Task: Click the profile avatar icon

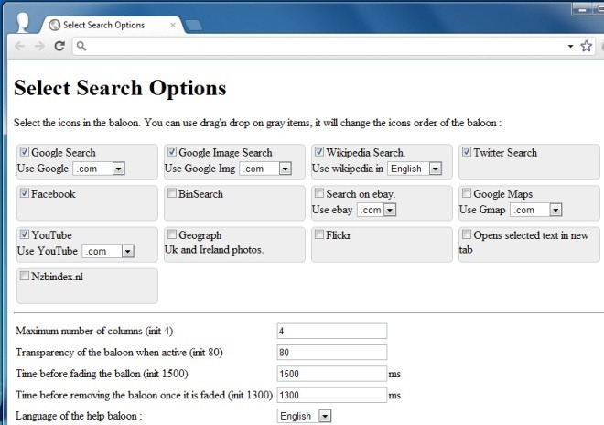Action: [x=23, y=22]
